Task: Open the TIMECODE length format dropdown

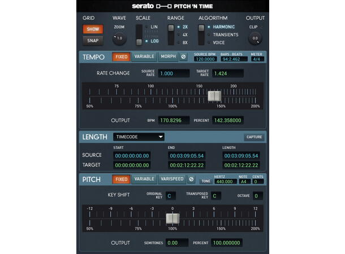Action: (x=139, y=137)
